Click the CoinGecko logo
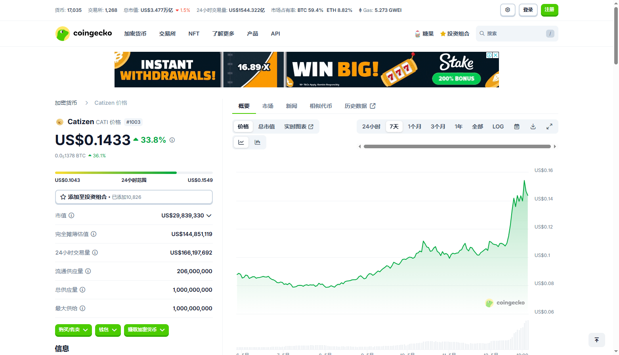 [84, 34]
